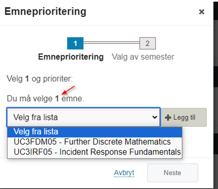Click the bold Emneprioritering step label
This screenshot has width=218, height=189.
pyautogui.click(x=71, y=57)
